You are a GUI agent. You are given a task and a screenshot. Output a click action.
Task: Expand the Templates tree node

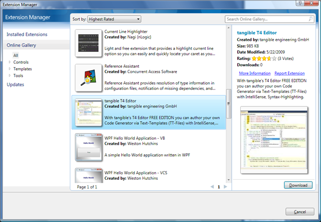click(15, 68)
